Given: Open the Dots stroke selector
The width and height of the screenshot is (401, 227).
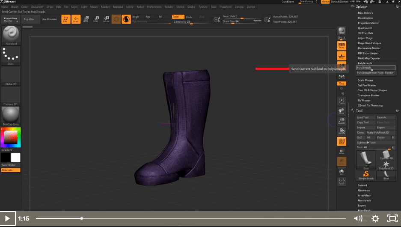Looking at the screenshot, I should tap(12, 55).
